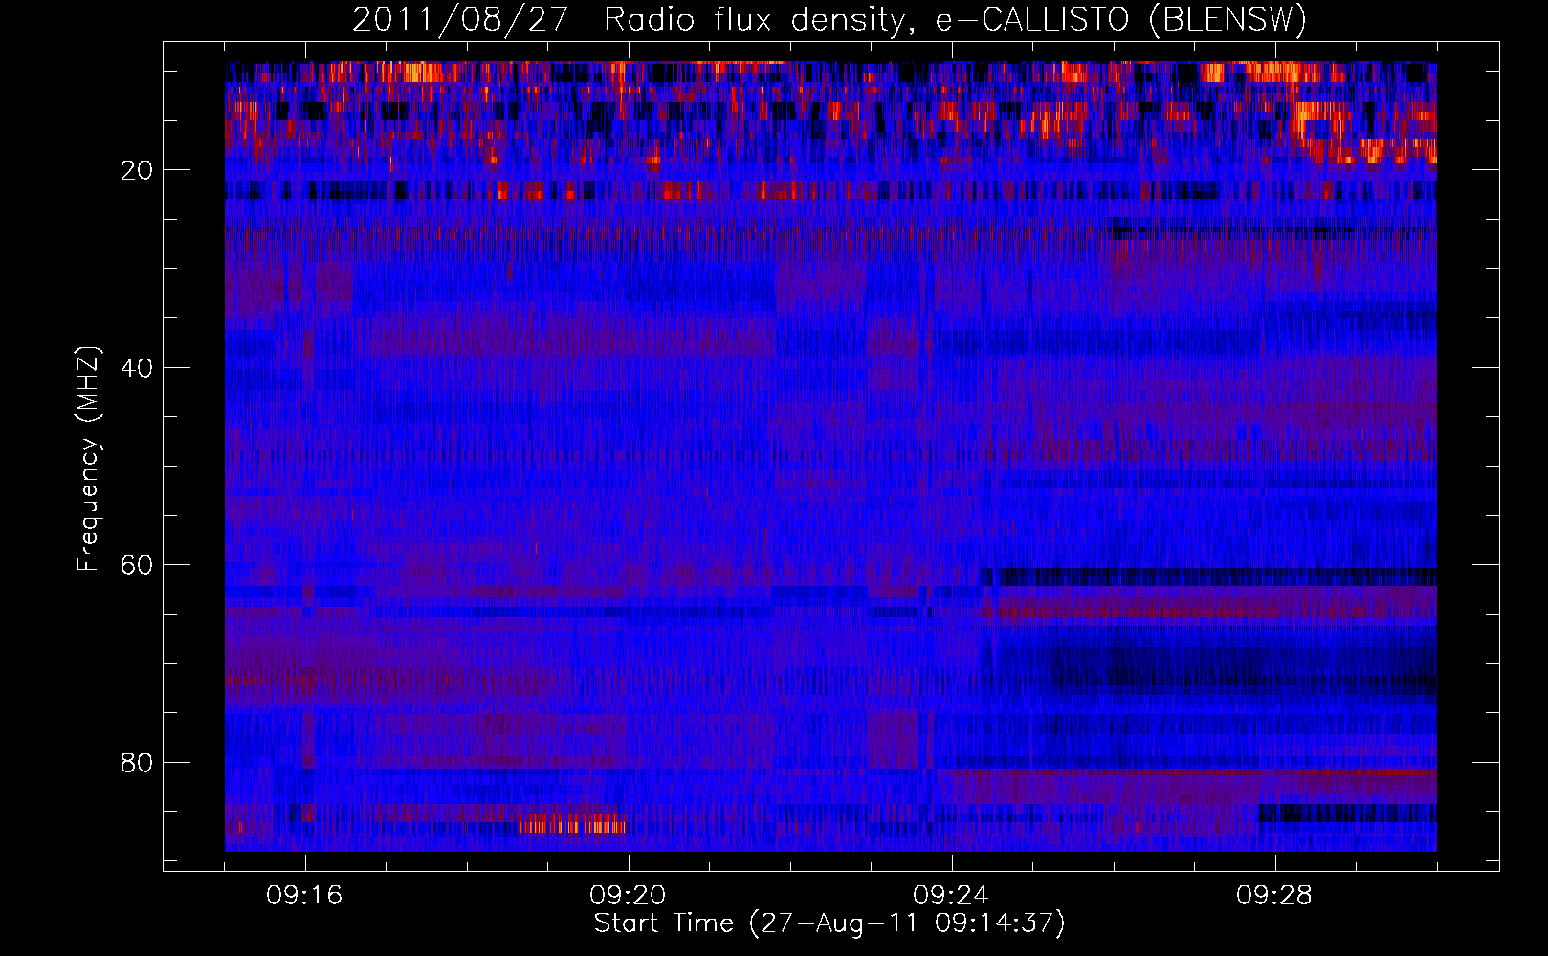Click the 60 MHz frequency tick label
The width and height of the screenshot is (1548, 956).
138,565
